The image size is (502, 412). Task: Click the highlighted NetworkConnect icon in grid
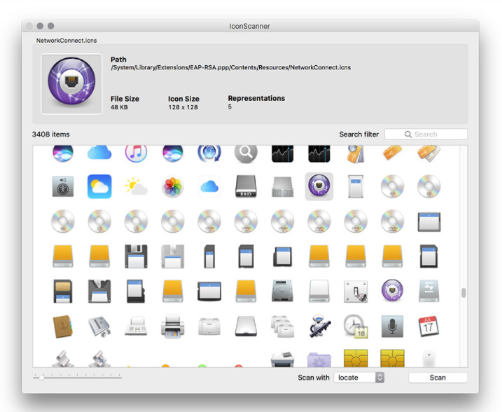tap(319, 186)
